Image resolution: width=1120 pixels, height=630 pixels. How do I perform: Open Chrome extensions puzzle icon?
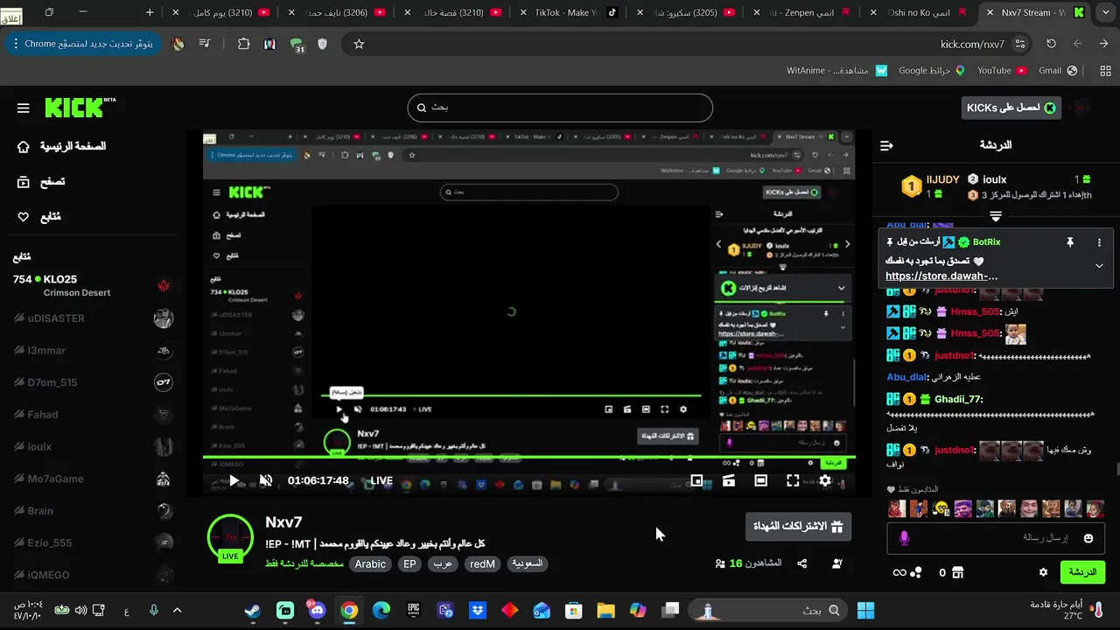pos(243,44)
